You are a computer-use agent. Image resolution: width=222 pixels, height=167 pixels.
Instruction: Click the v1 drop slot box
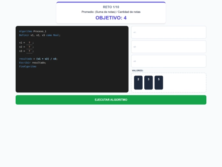(x=169, y=33)
